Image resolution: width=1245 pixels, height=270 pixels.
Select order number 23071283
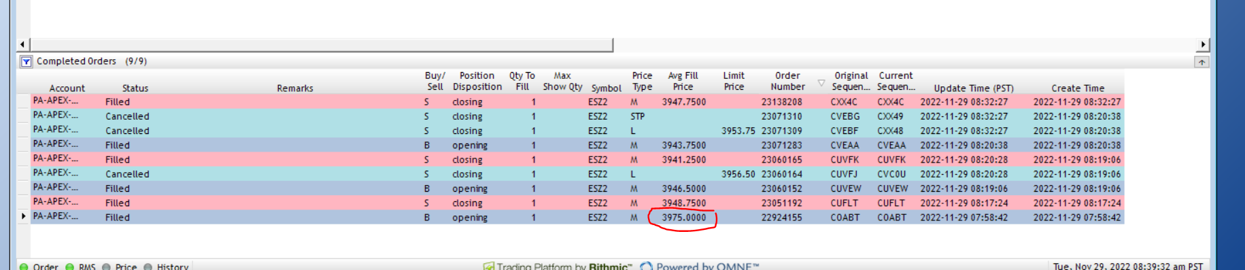click(782, 146)
